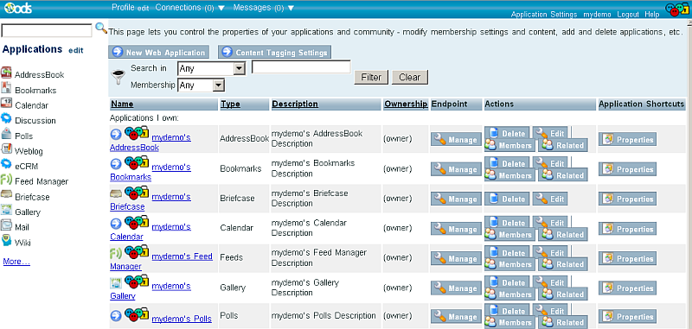Click briefcase icon in mydemo's Briefcase row
Image resolution: width=692 pixels, height=329 pixels.
(116, 193)
